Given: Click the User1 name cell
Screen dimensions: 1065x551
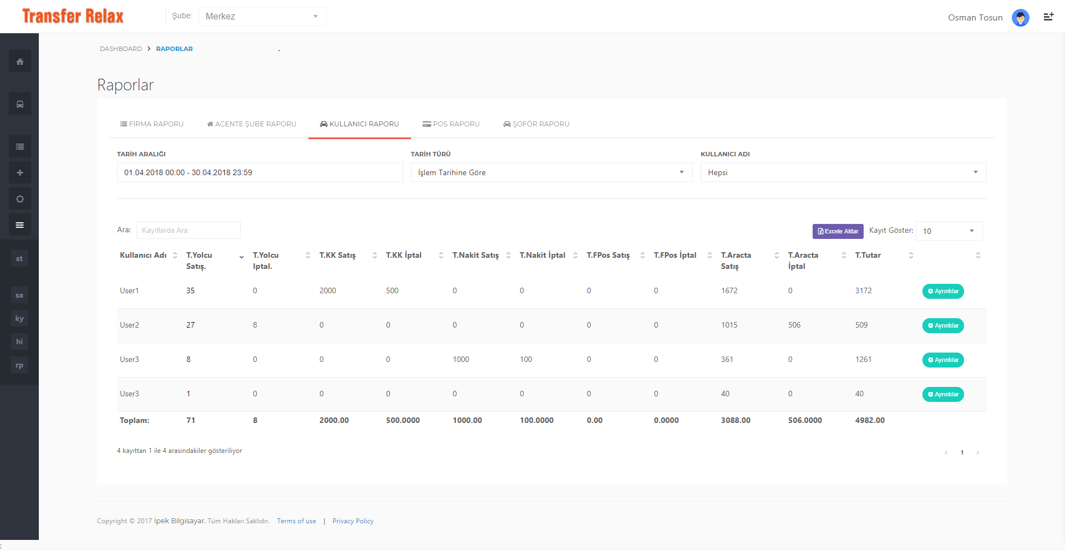Looking at the screenshot, I should (129, 290).
